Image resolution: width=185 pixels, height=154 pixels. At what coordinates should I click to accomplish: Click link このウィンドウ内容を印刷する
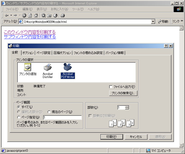click(30, 32)
